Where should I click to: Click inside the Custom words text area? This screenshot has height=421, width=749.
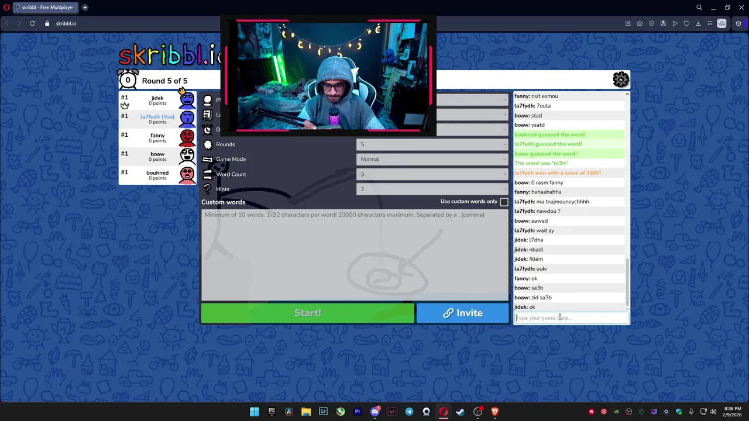(355, 255)
